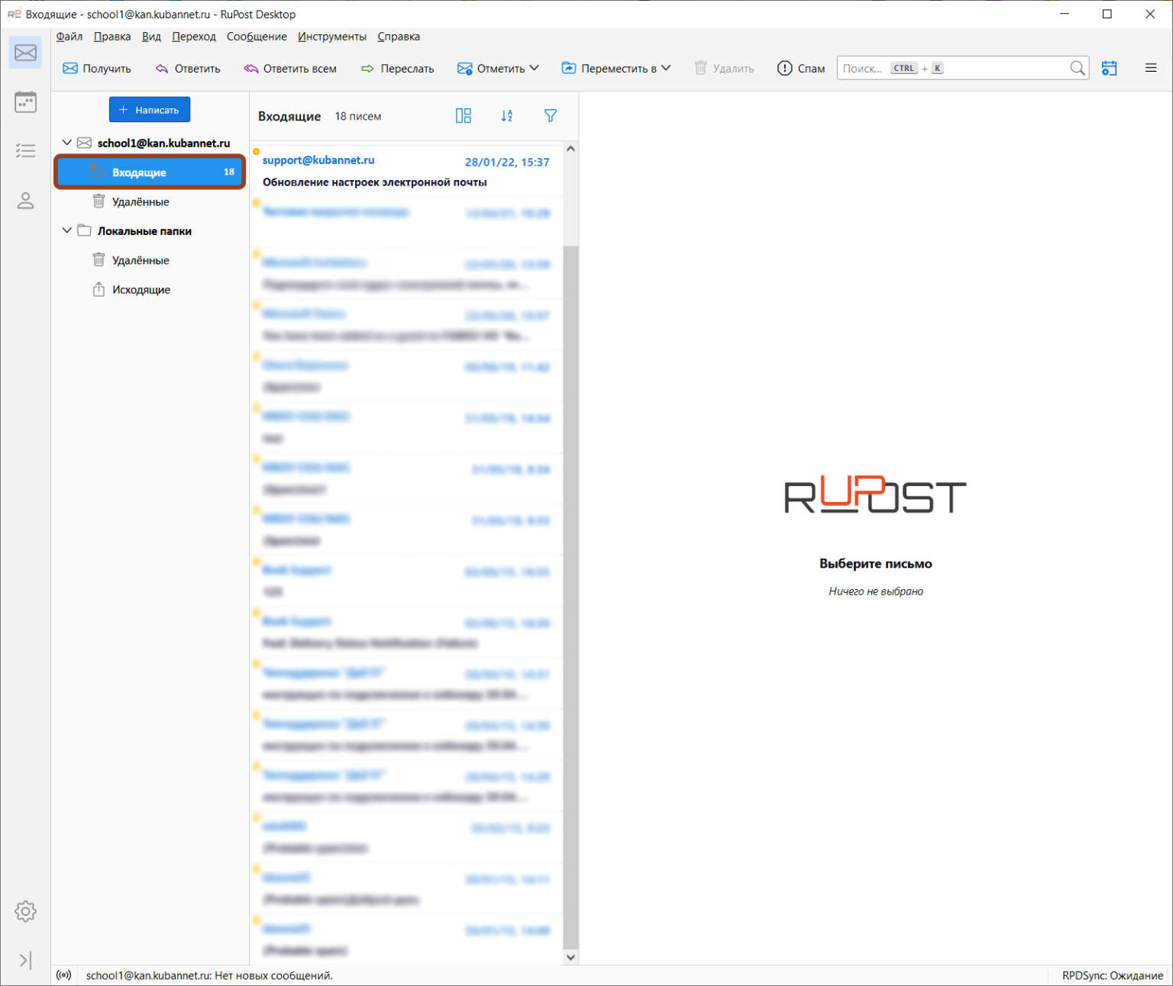Open the Tasks list icon in sidebar
This screenshot has height=986, width=1173.
pyautogui.click(x=25, y=150)
